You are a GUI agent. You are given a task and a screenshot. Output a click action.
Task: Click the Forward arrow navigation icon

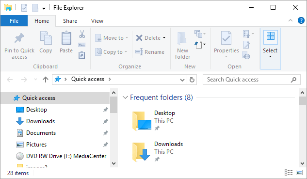tap(24, 80)
